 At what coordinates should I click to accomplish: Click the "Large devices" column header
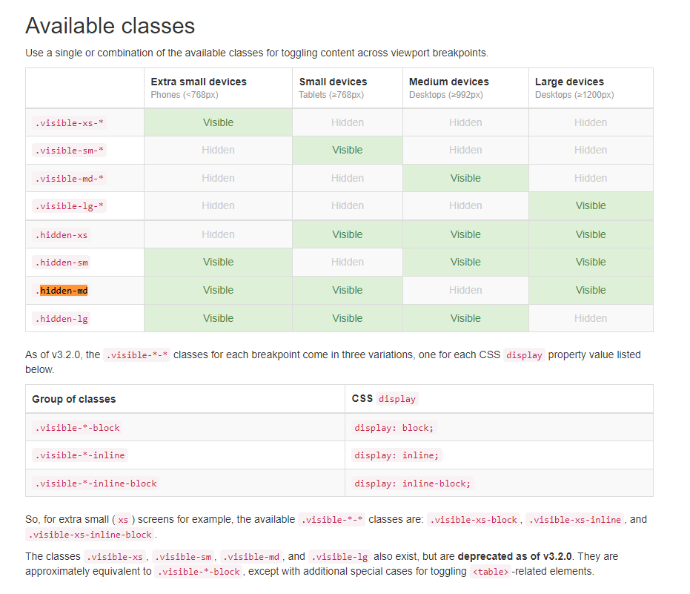point(569,82)
